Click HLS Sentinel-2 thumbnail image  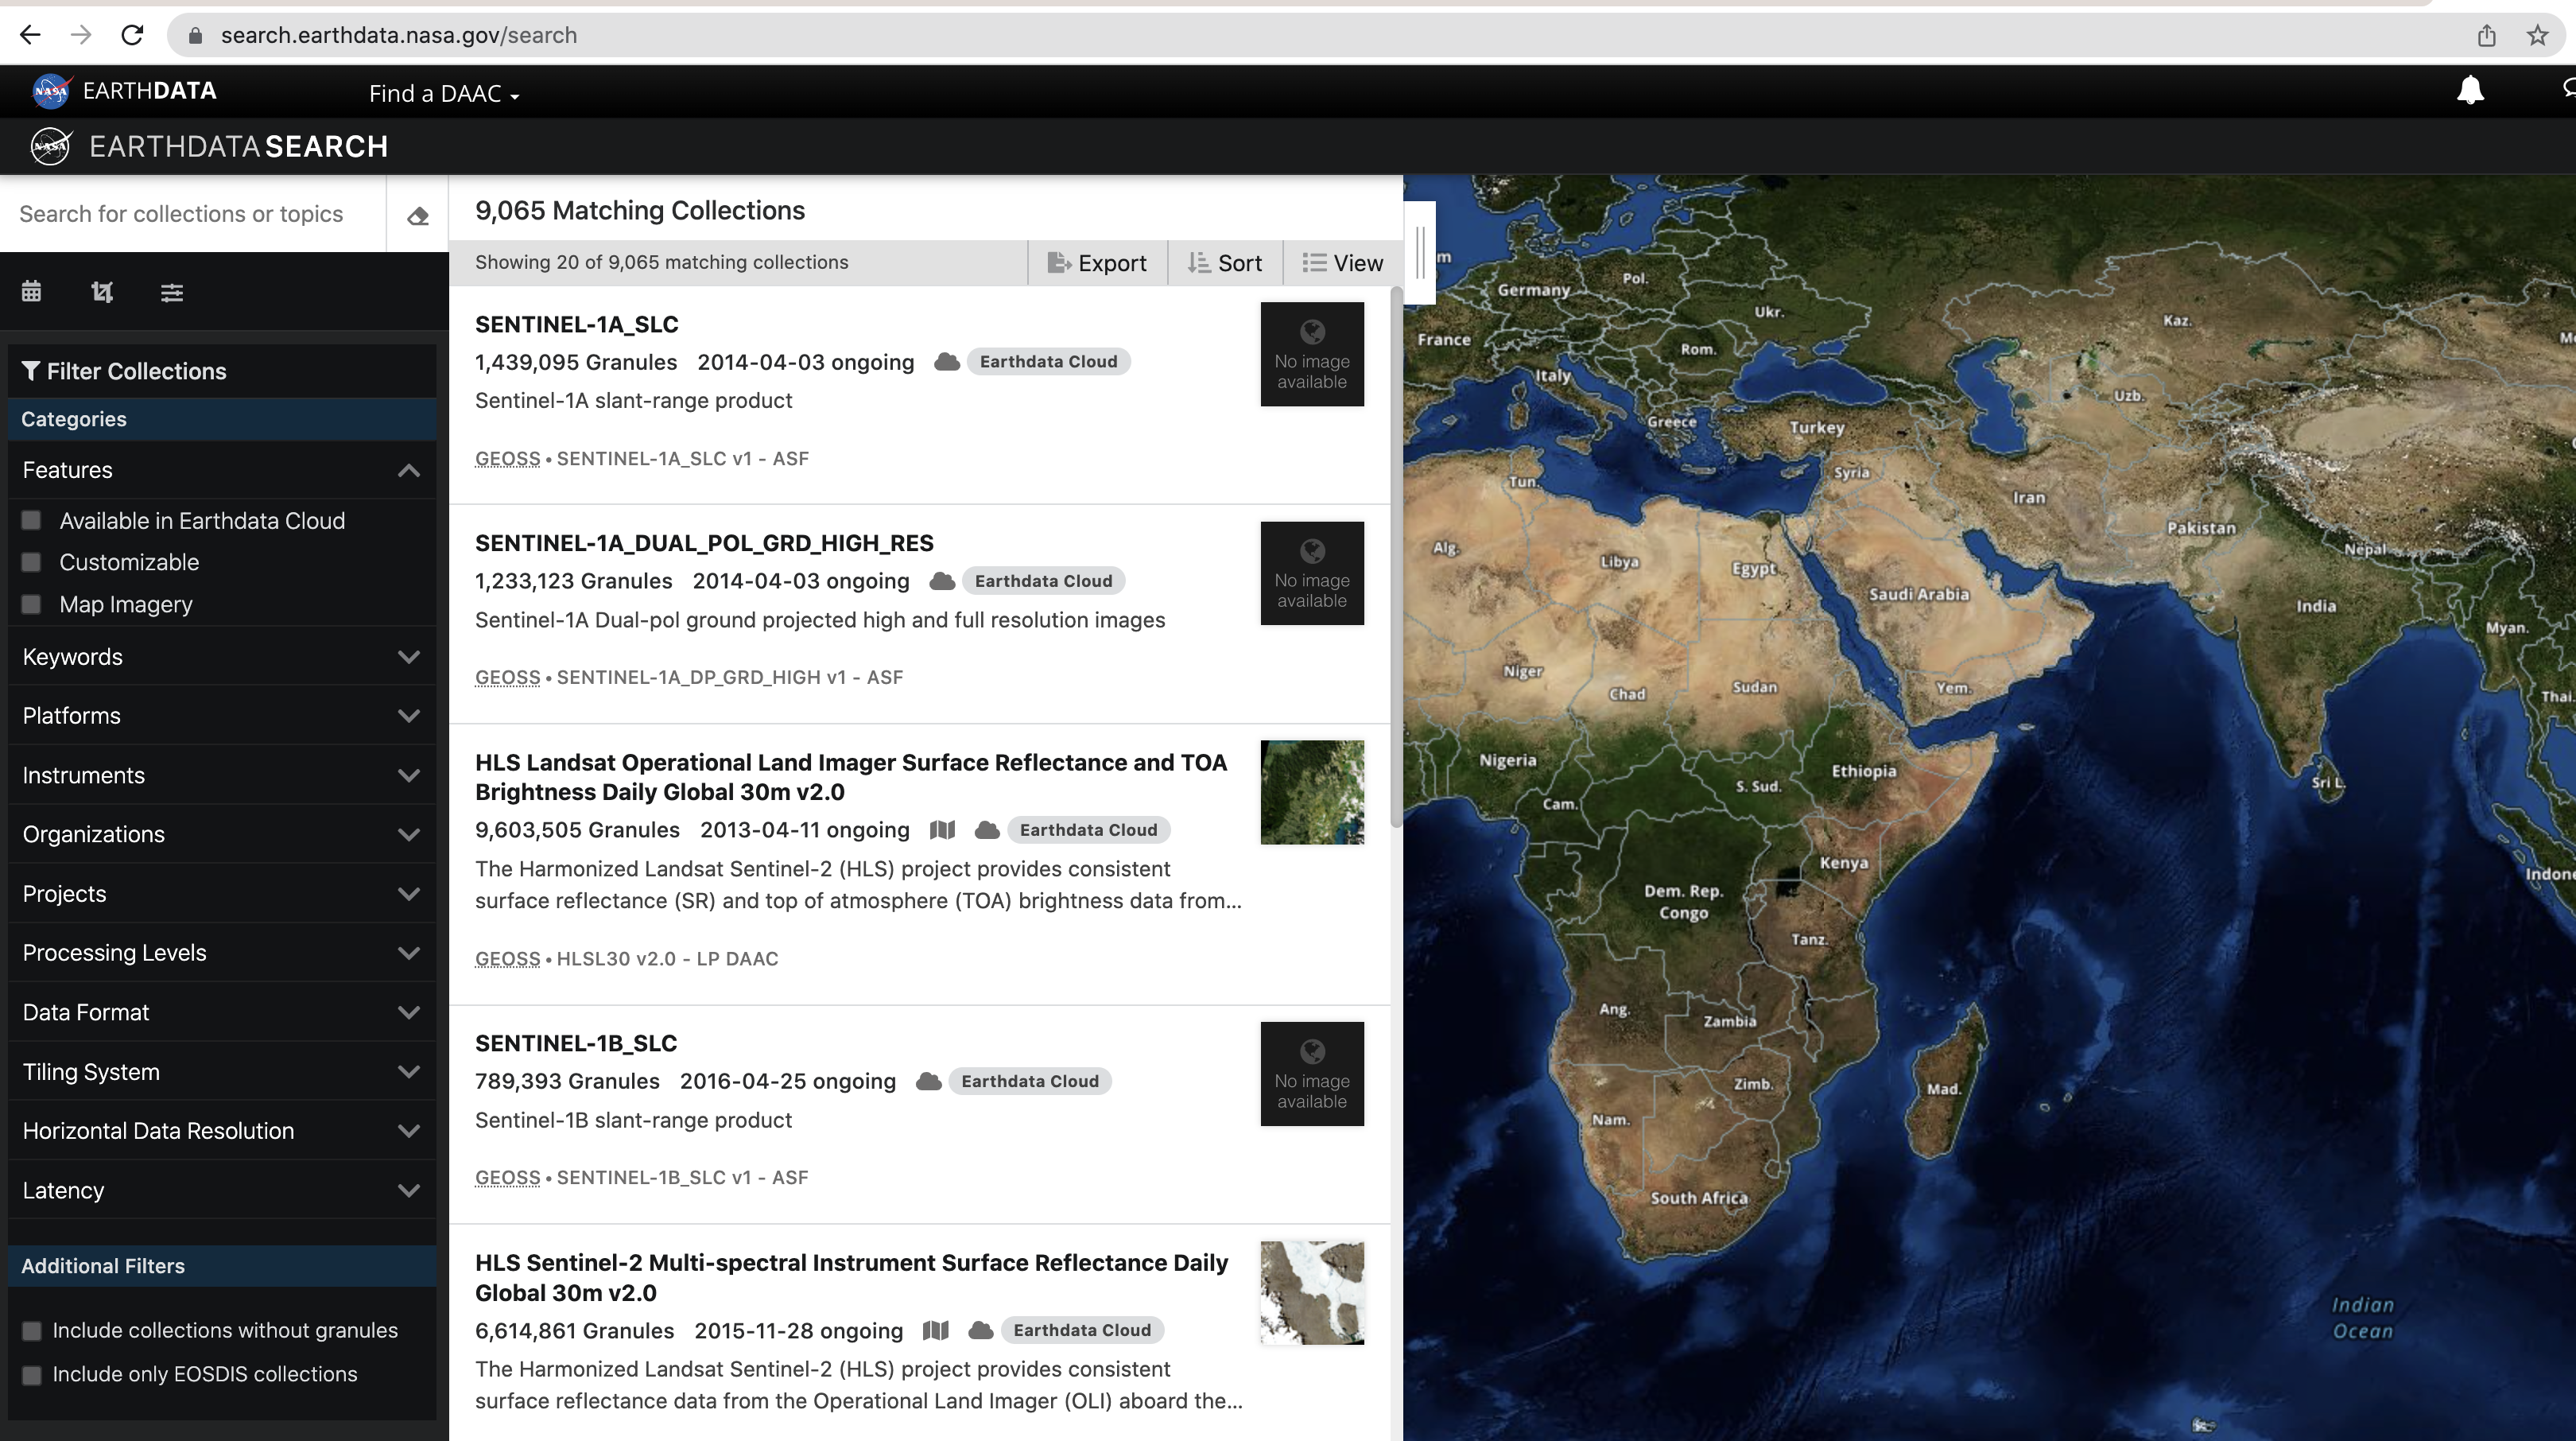(x=1312, y=1293)
